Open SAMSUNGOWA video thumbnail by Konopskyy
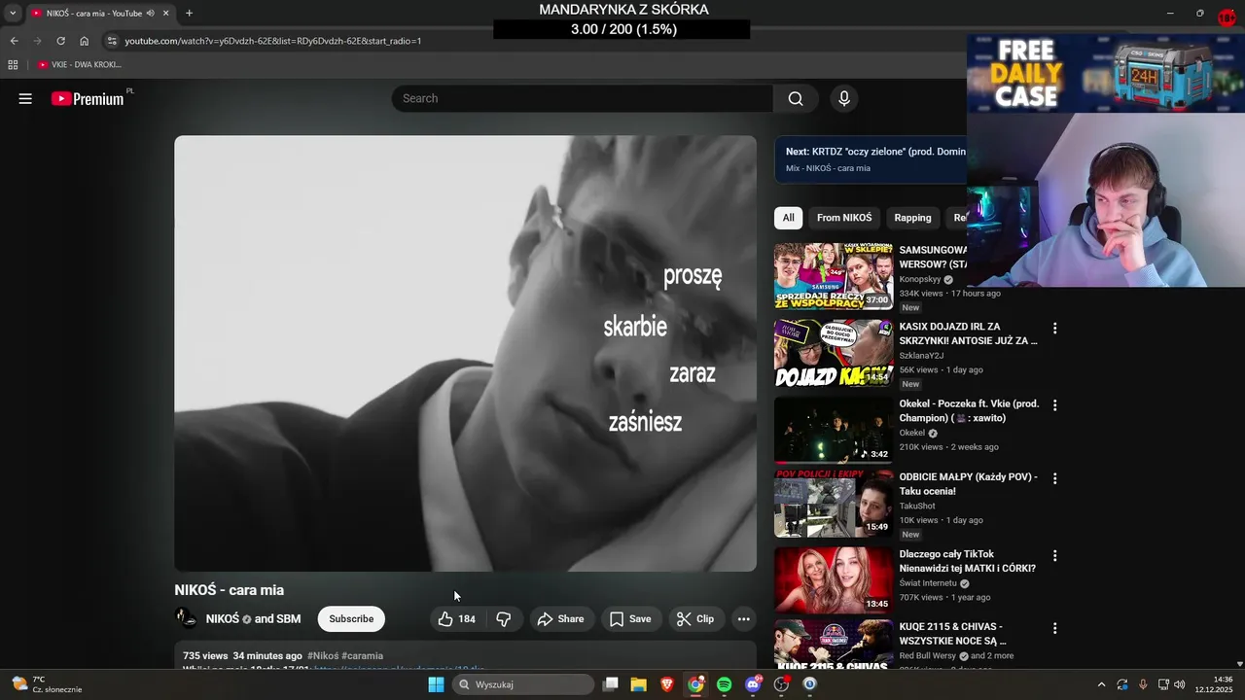Image resolution: width=1245 pixels, height=700 pixels. (834, 276)
